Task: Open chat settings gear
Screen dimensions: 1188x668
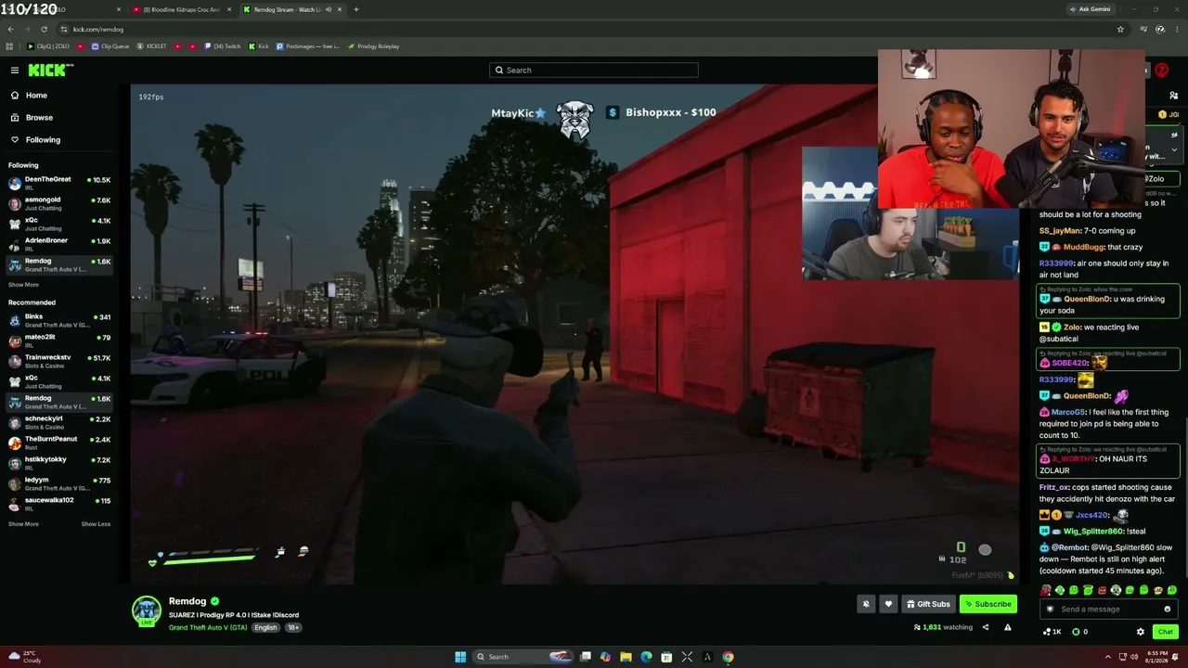Action: pos(1141,632)
